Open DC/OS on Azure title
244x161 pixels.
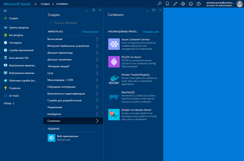pos(131,57)
